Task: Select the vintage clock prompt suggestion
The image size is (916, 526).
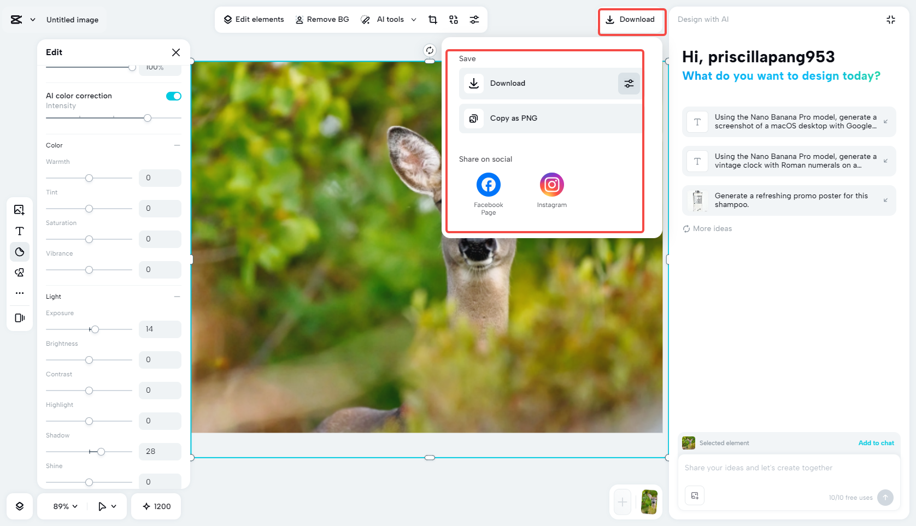Action: 789,161
